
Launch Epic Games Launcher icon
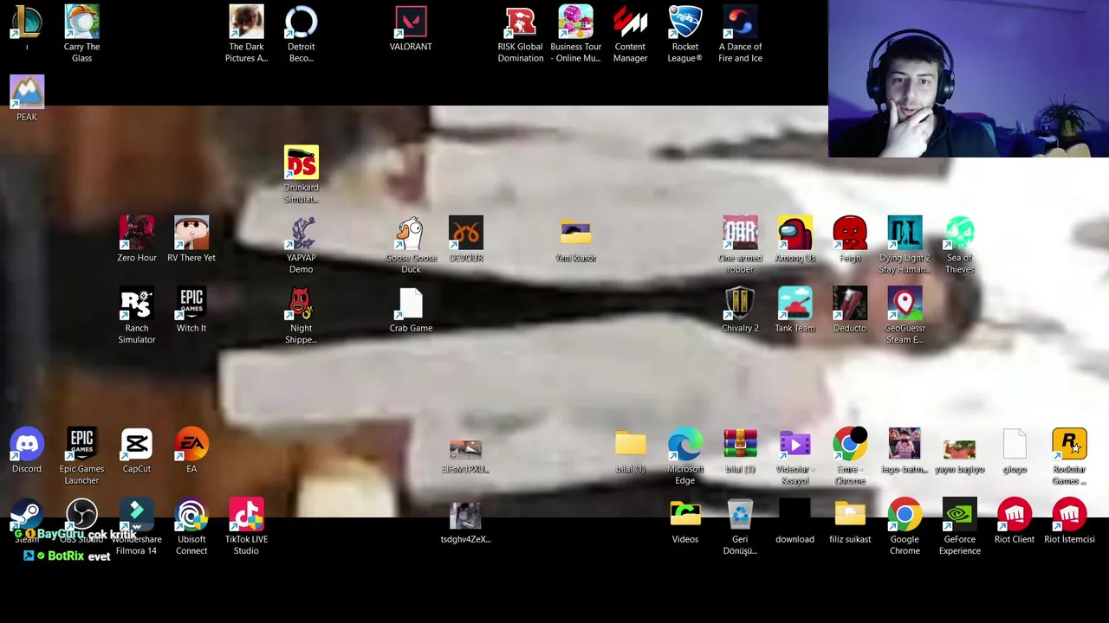click(81, 456)
